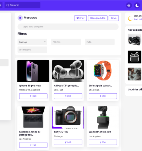
Task: Open the chatbot robot icon in header
Action: click(129, 5)
